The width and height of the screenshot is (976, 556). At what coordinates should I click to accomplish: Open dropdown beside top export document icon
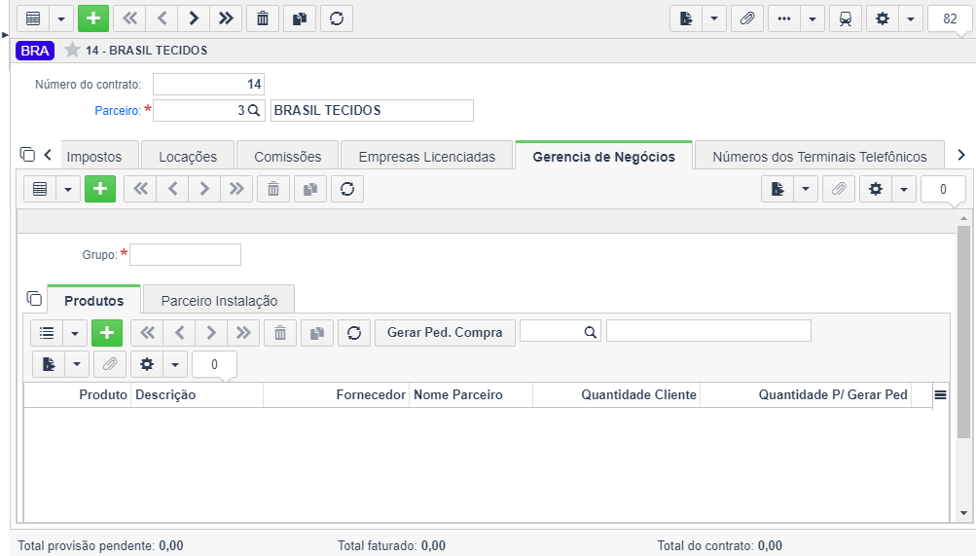(x=714, y=19)
